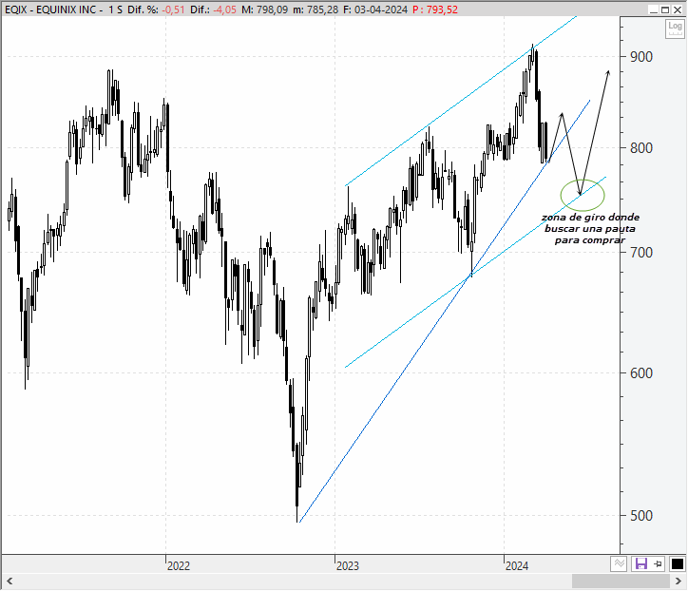Click the double chevron collapse icon
This screenshot has height=591, width=688.
(620, 563)
